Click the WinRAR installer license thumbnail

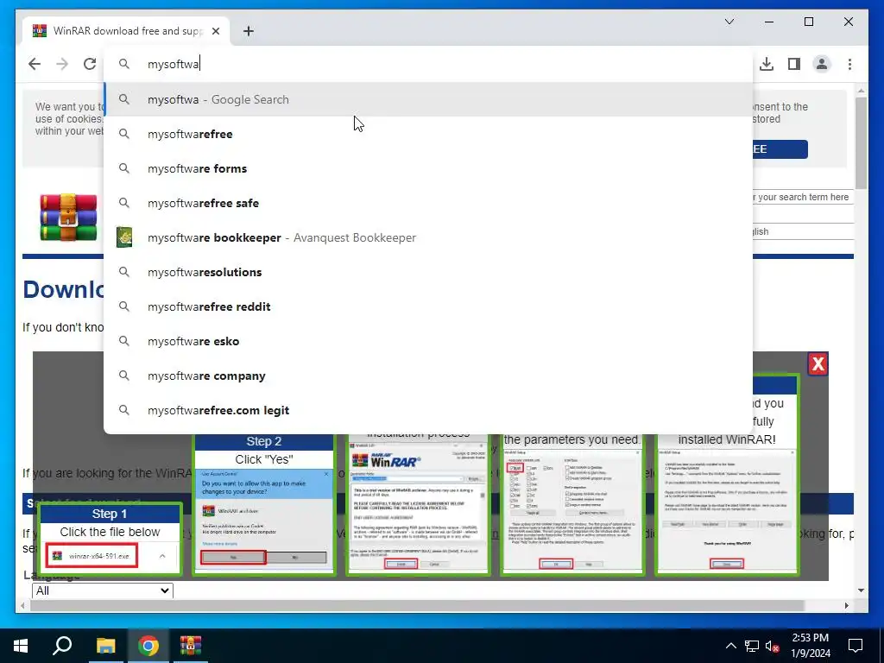(x=418, y=506)
